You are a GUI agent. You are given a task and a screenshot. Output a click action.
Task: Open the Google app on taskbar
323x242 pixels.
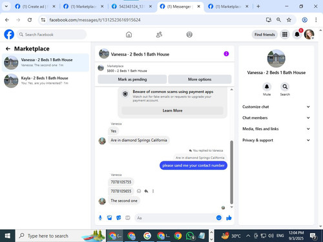pos(147,236)
